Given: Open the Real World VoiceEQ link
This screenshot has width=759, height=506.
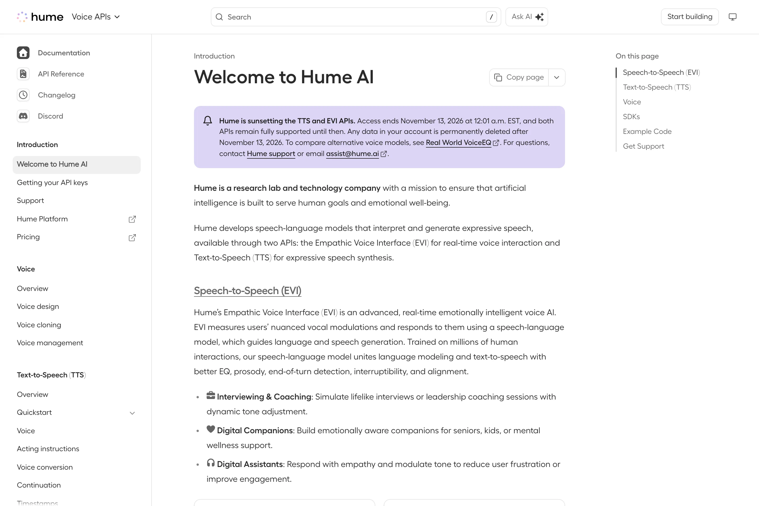Looking at the screenshot, I should click(458, 143).
